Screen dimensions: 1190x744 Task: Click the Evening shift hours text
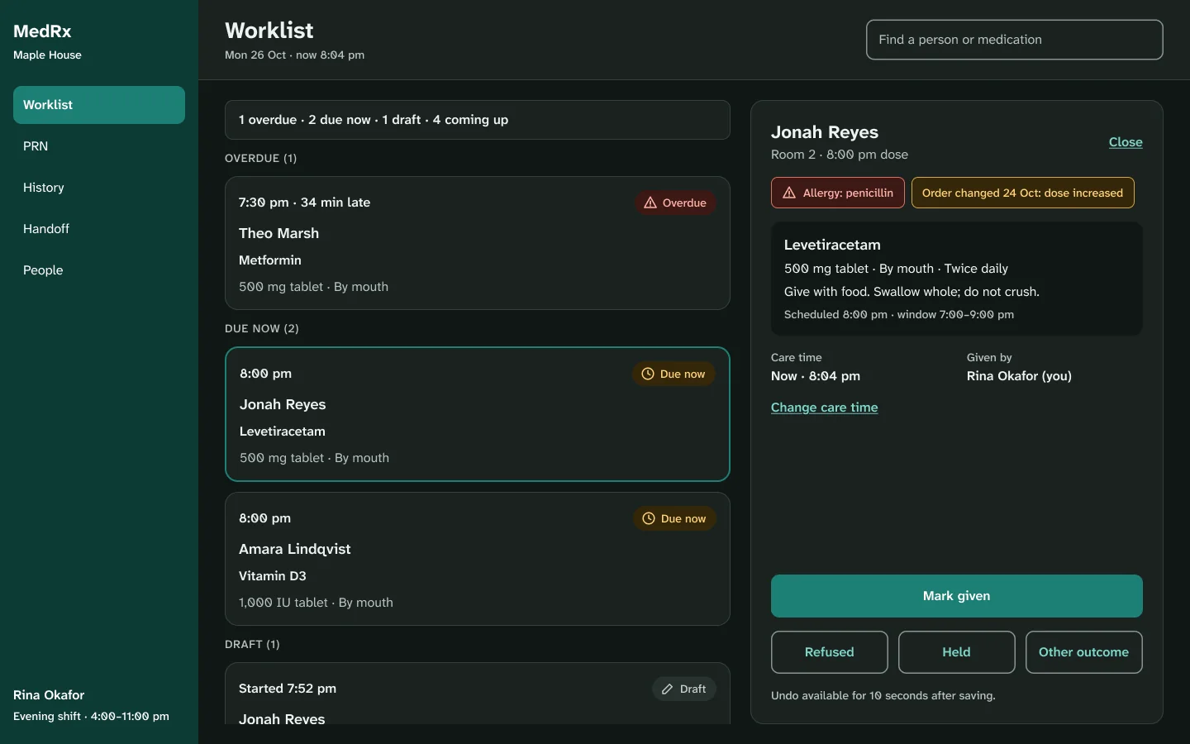coord(91,717)
